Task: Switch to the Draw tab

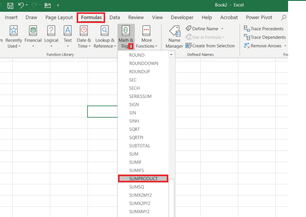Action: point(31,17)
